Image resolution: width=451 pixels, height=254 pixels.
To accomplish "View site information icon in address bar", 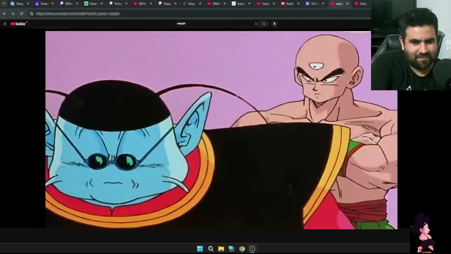I will [x=31, y=13].
